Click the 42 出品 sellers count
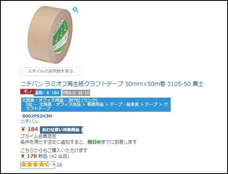 click(x=59, y=157)
